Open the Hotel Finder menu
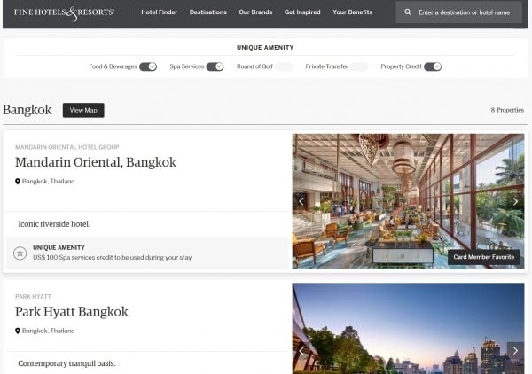 tap(159, 13)
